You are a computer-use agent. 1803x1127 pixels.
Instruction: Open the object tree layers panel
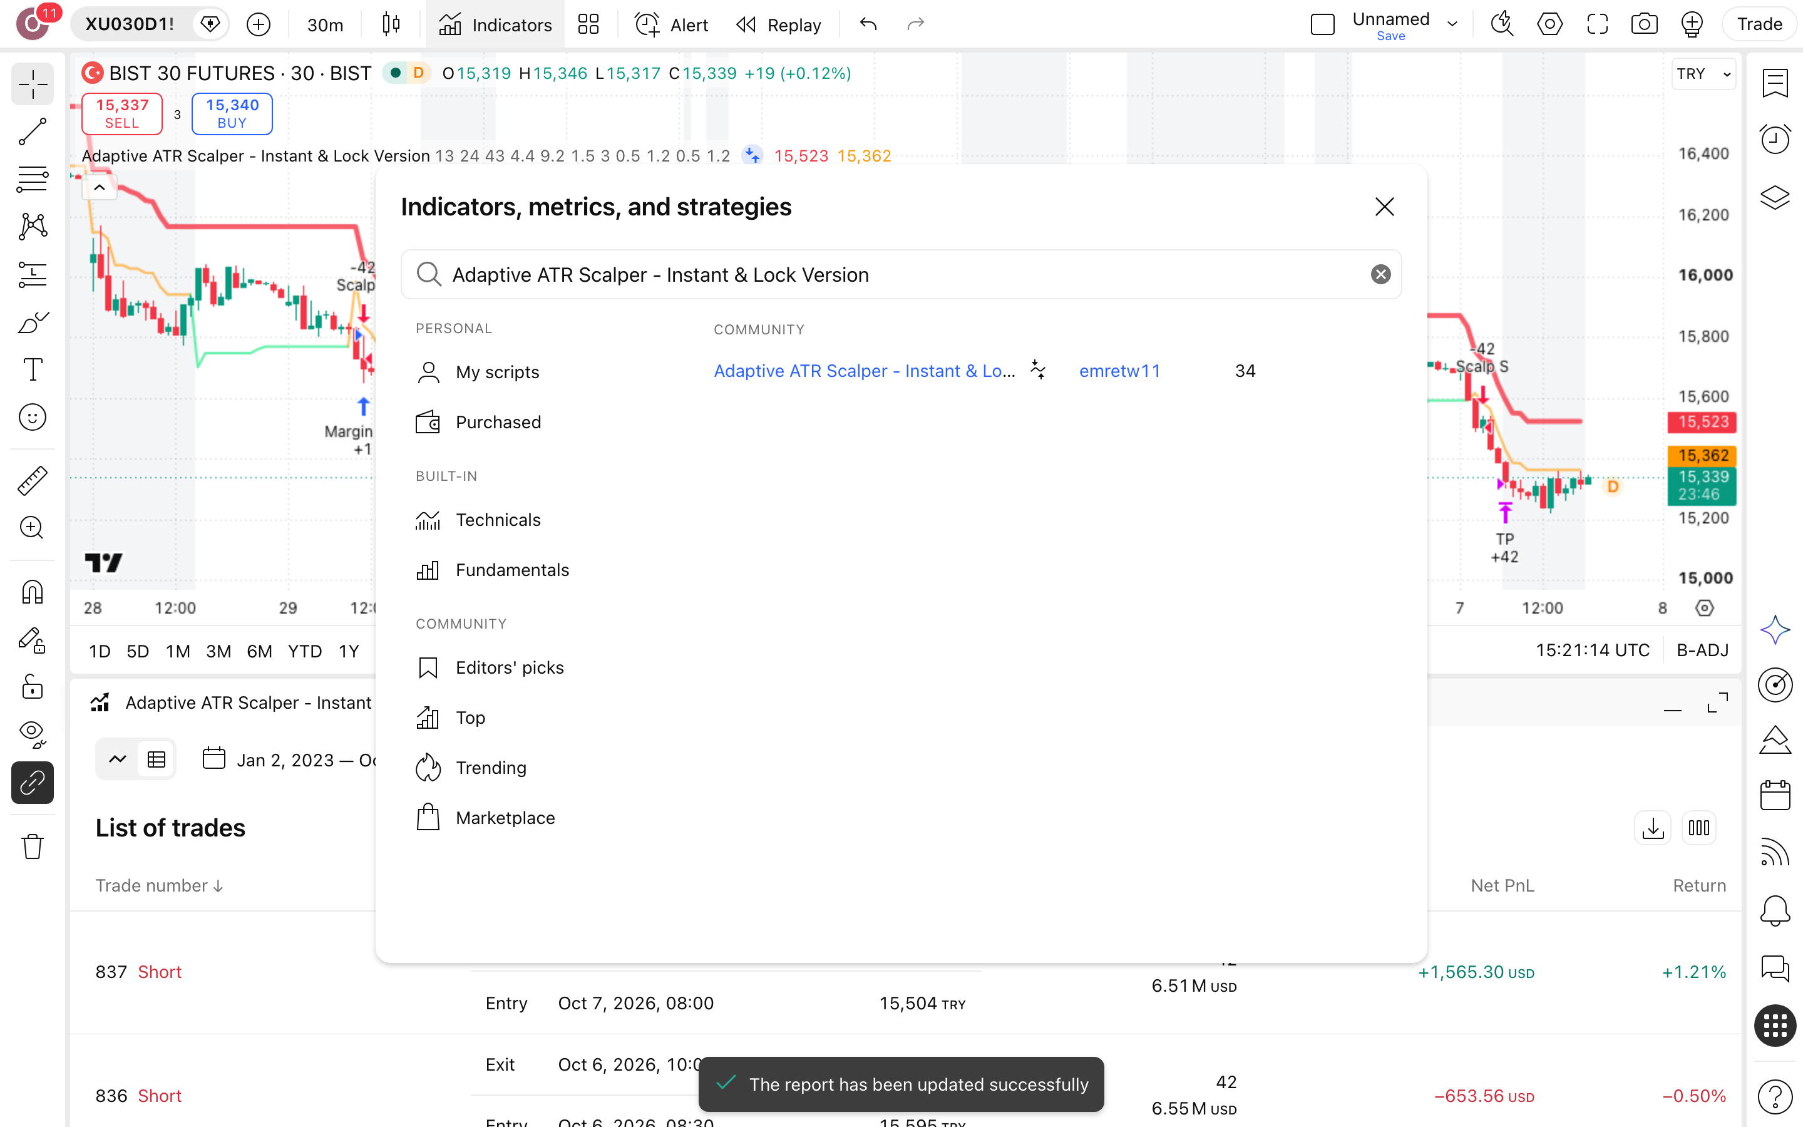click(x=1775, y=197)
